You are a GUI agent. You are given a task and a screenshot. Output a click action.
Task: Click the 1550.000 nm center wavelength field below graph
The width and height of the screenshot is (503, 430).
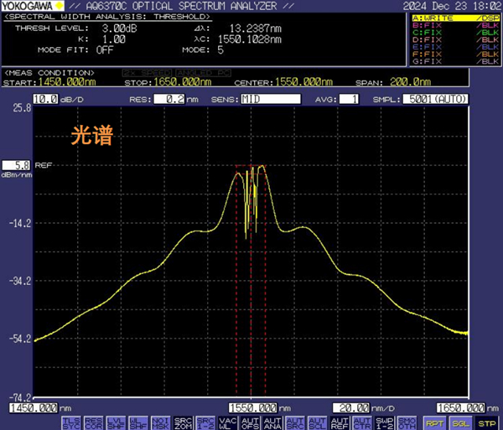coord(251,407)
